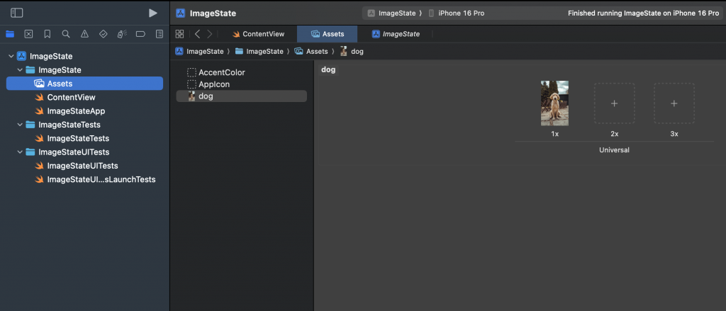
Task: Open the Find navigator search icon
Action: [x=66, y=34]
